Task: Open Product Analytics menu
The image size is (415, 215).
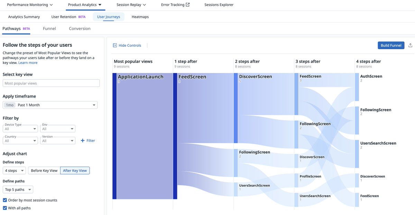Action: coord(85,5)
